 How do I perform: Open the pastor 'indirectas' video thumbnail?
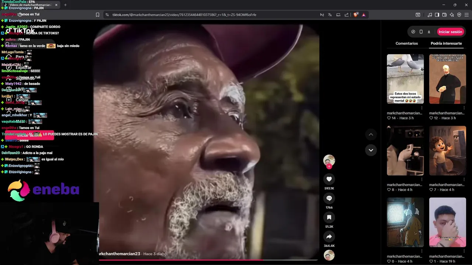448,79
